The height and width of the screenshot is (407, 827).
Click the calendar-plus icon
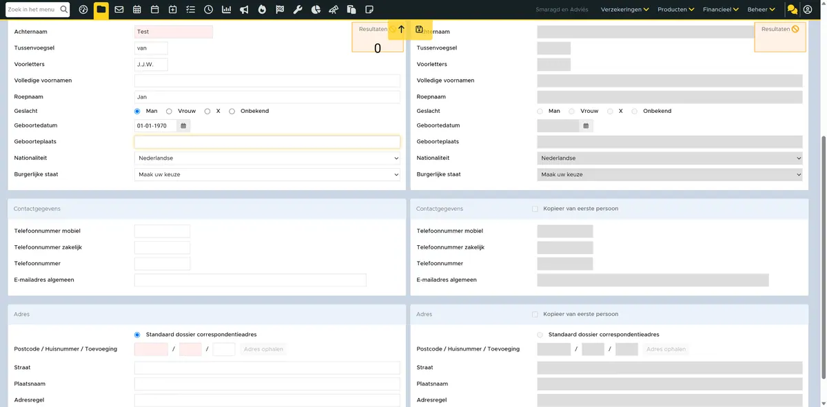172,10
